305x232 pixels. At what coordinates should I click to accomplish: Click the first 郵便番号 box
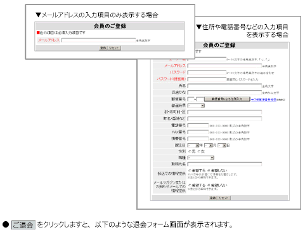pyautogui.click(x=191, y=99)
